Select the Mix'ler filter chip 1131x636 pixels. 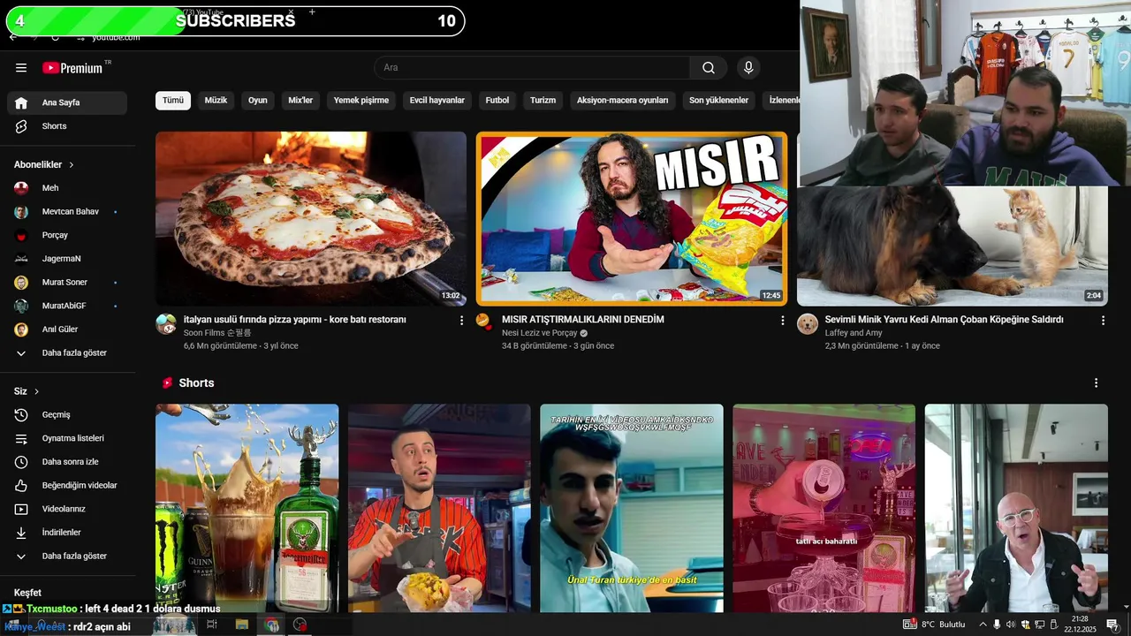click(300, 101)
